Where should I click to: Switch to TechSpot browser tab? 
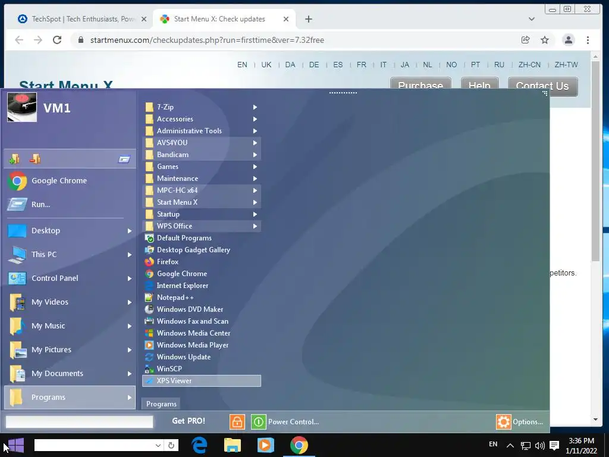pos(82,19)
